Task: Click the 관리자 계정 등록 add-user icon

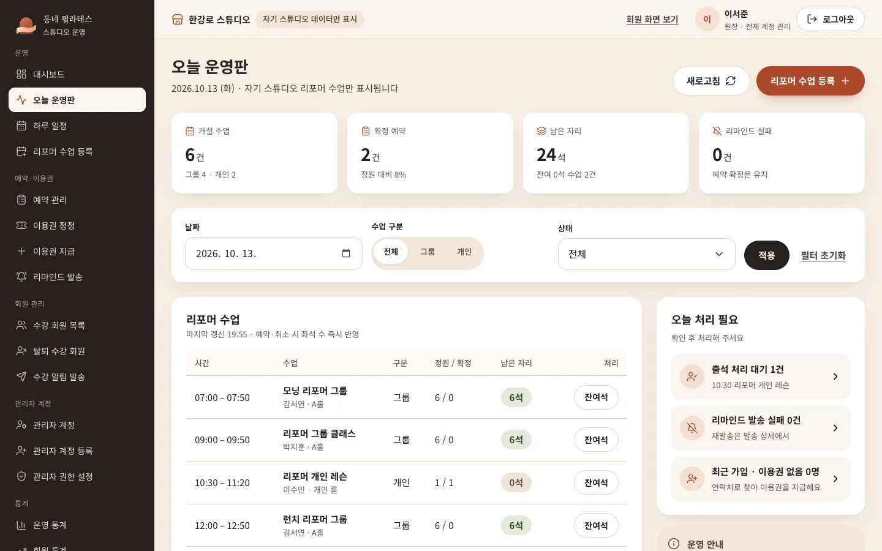Action: pos(21,451)
